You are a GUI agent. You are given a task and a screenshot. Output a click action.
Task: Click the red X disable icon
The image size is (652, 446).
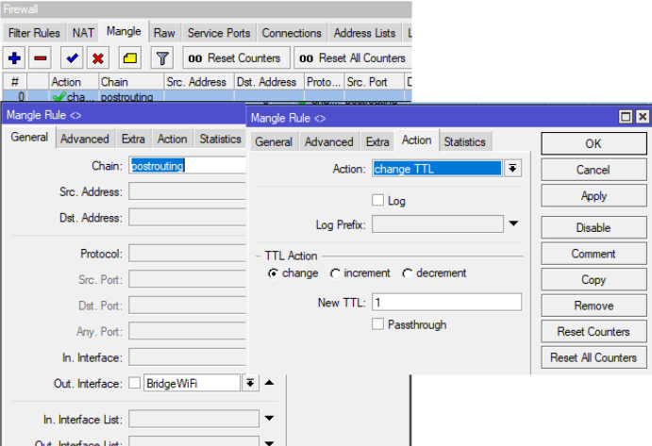point(97,58)
